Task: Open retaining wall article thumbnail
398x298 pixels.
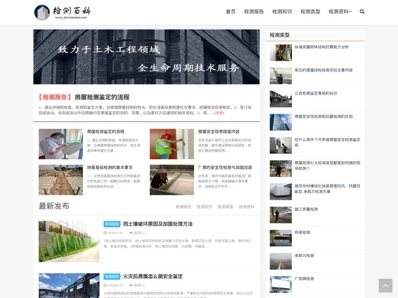Action: 69,241
